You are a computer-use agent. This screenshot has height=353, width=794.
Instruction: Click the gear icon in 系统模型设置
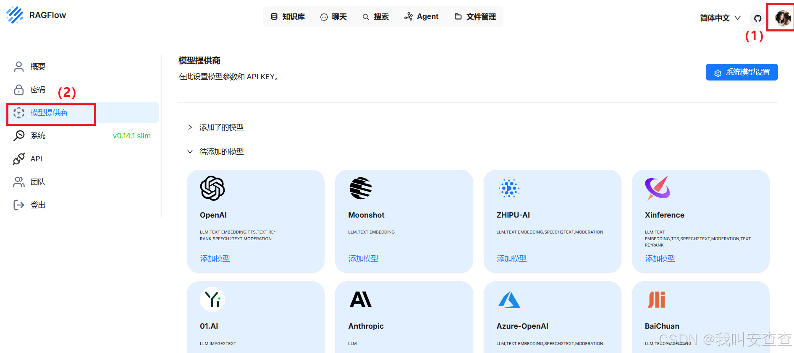(718, 73)
